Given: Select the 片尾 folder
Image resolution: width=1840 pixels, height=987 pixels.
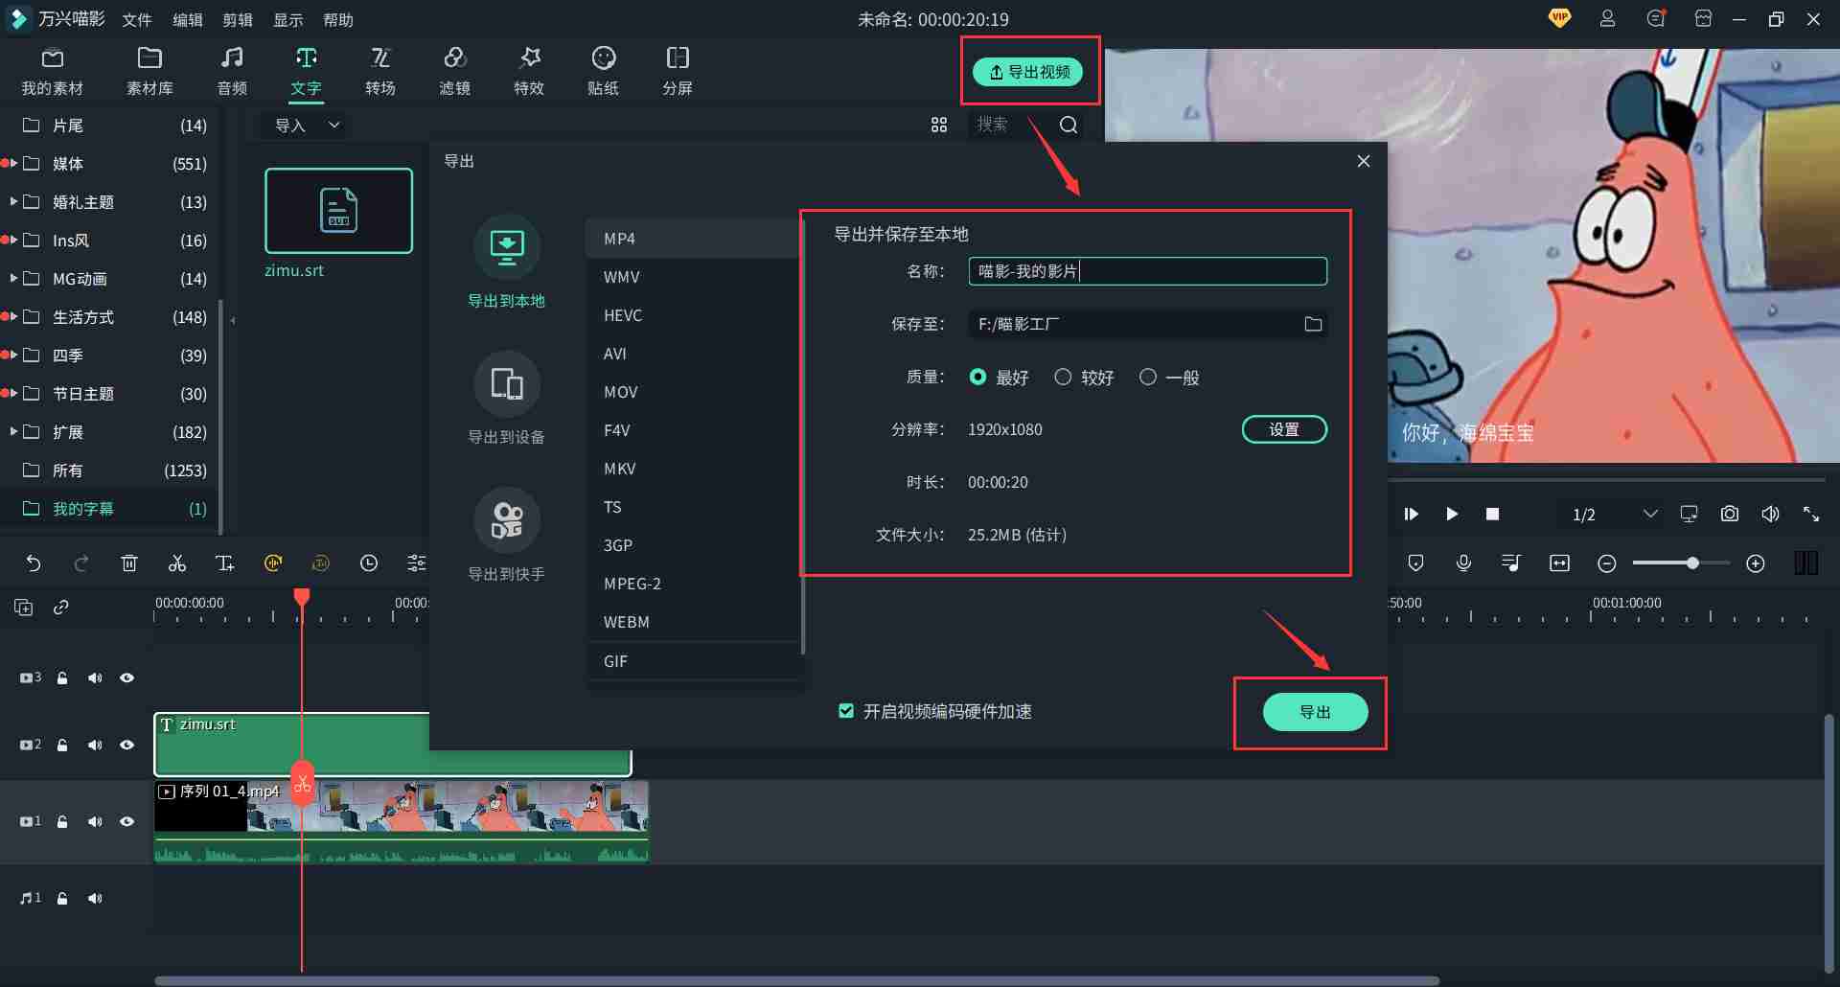Looking at the screenshot, I should click(x=110, y=126).
